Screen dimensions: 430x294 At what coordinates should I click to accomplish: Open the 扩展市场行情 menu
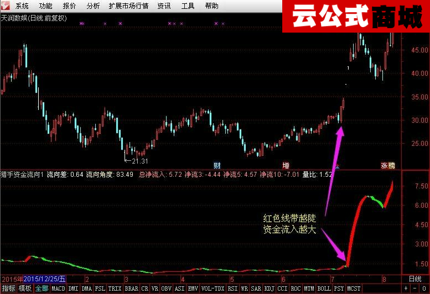click(x=128, y=6)
